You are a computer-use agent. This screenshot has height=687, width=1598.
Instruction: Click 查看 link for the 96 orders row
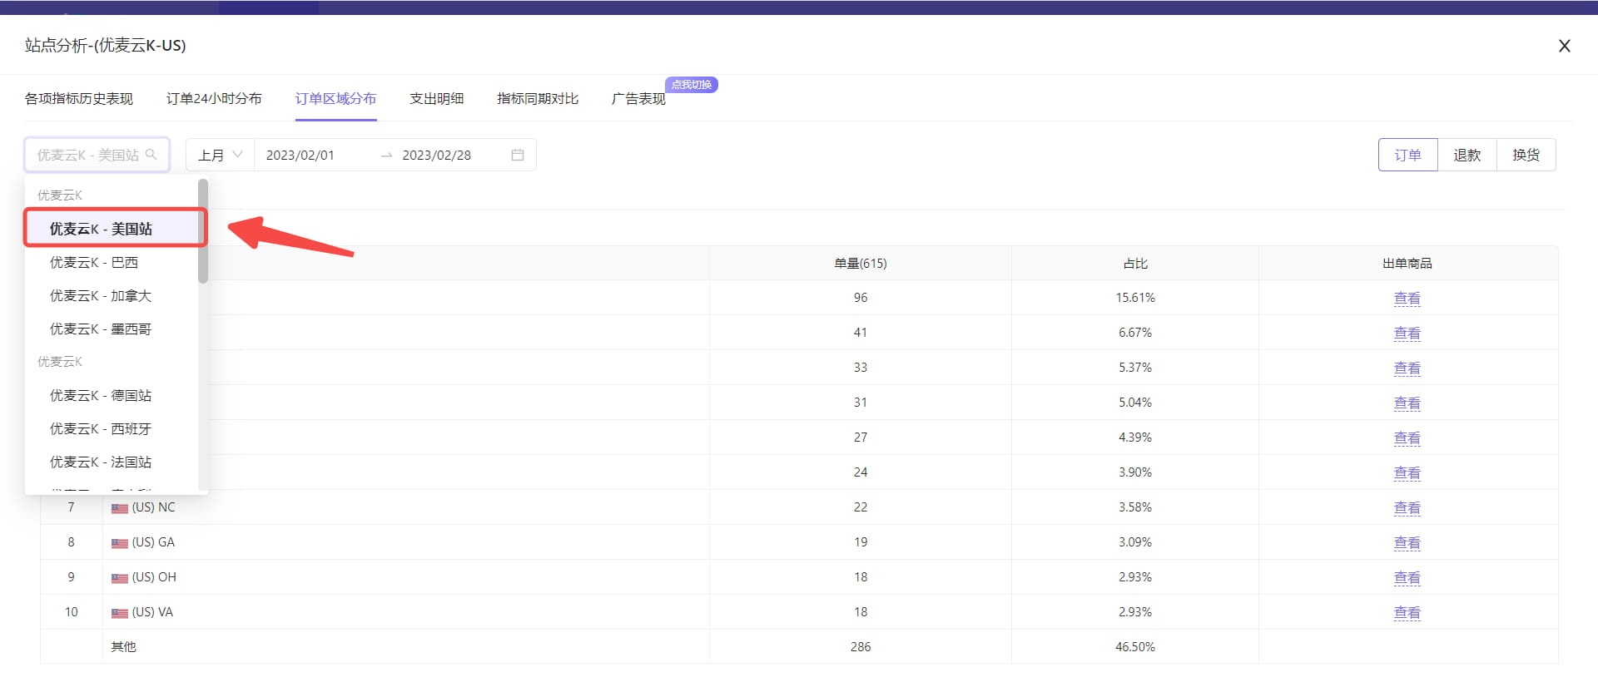pyautogui.click(x=1407, y=298)
